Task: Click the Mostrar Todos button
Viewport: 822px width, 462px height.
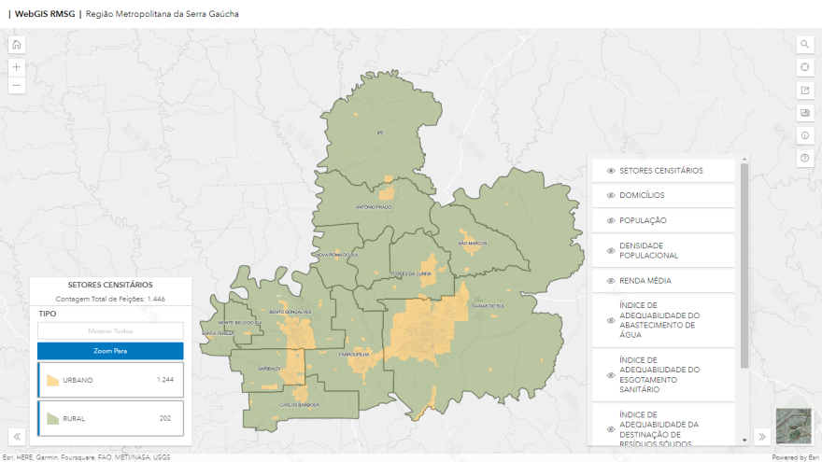Action: [110, 330]
